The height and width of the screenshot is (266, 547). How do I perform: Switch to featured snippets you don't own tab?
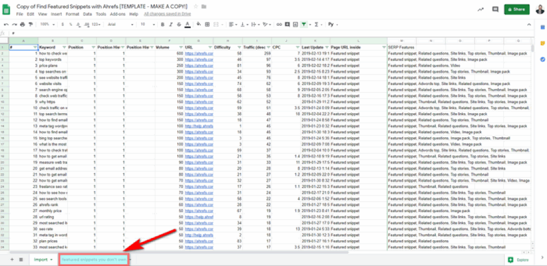pyautogui.click(x=94, y=259)
